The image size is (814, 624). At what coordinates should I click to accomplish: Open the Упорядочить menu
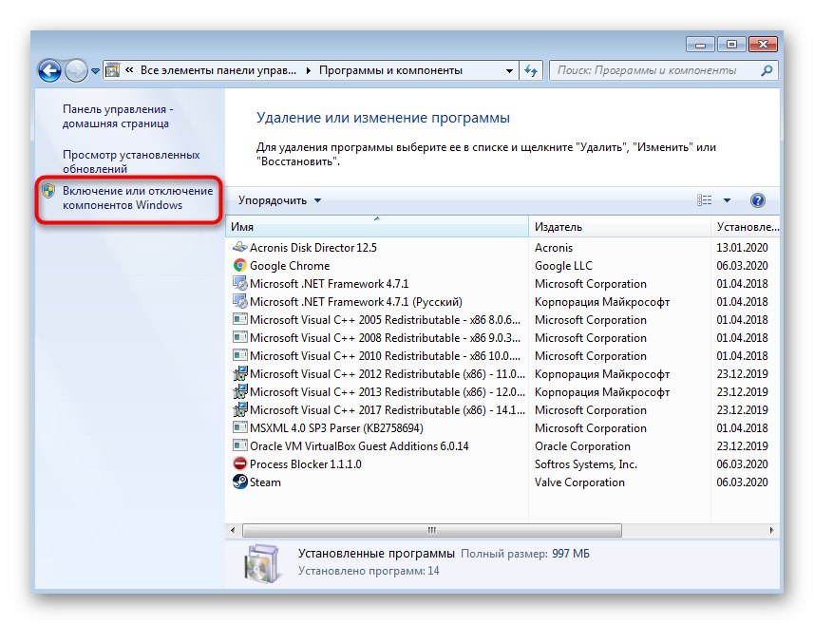click(x=279, y=200)
